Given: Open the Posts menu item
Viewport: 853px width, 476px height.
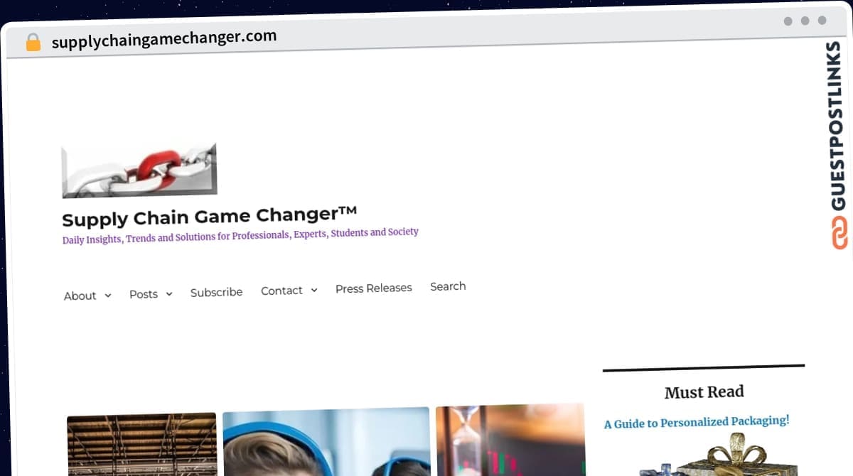Looking at the screenshot, I should [144, 294].
